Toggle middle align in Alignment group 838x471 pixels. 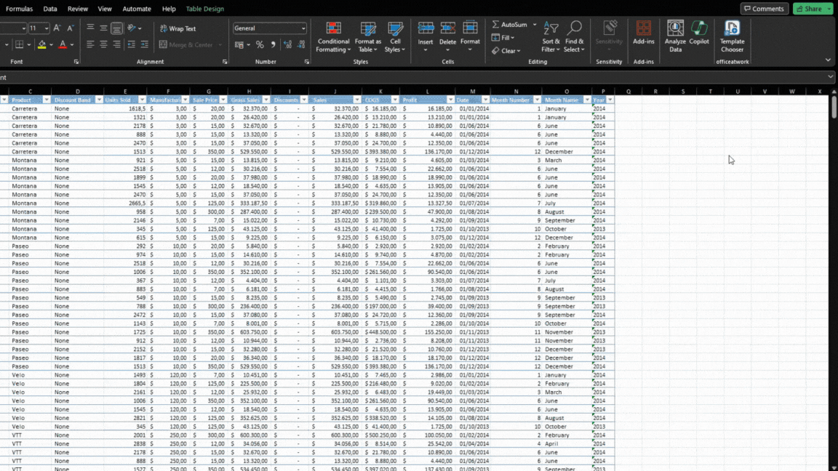(103, 28)
